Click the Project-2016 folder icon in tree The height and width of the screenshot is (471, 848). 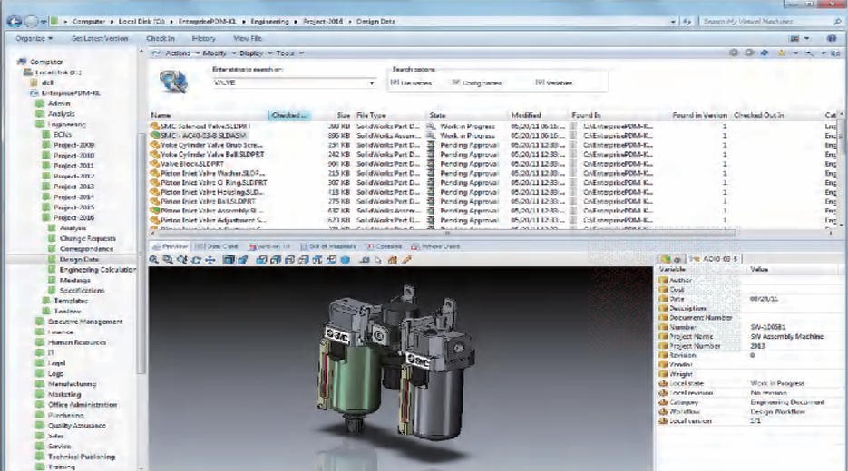47,217
